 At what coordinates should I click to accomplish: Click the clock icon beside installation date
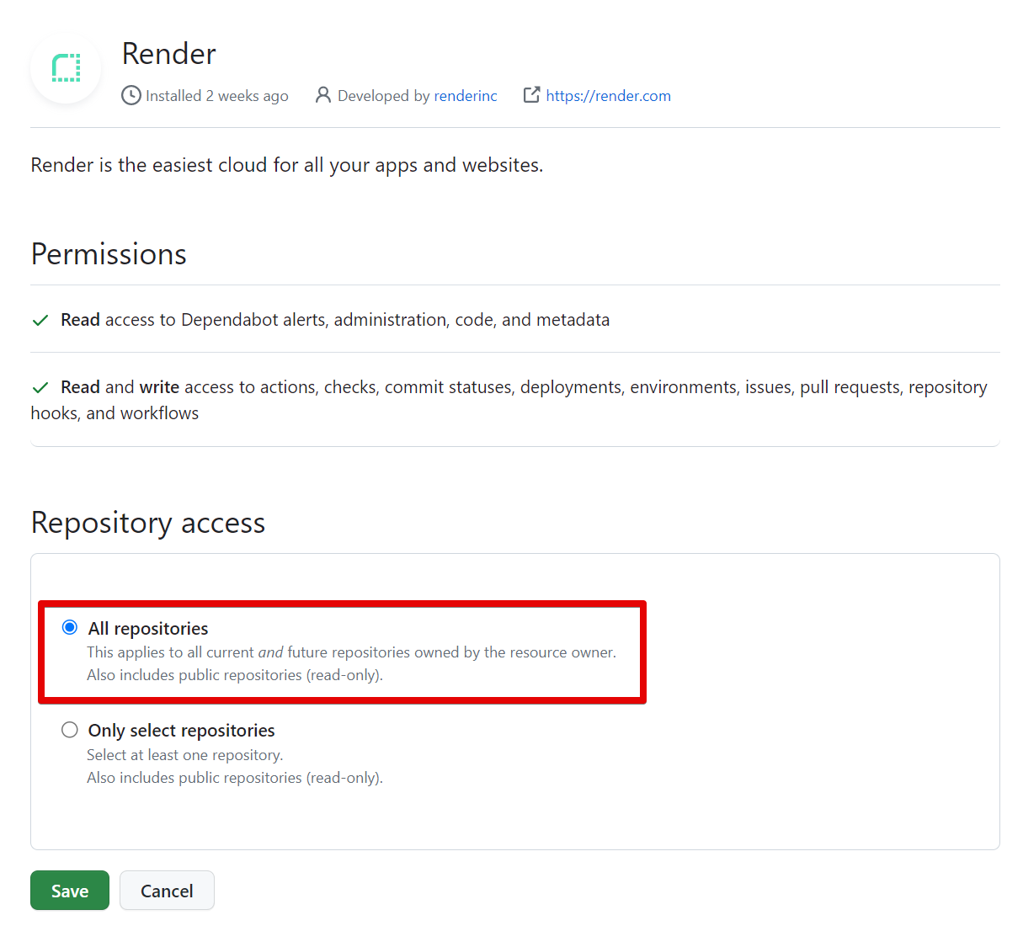(x=131, y=95)
